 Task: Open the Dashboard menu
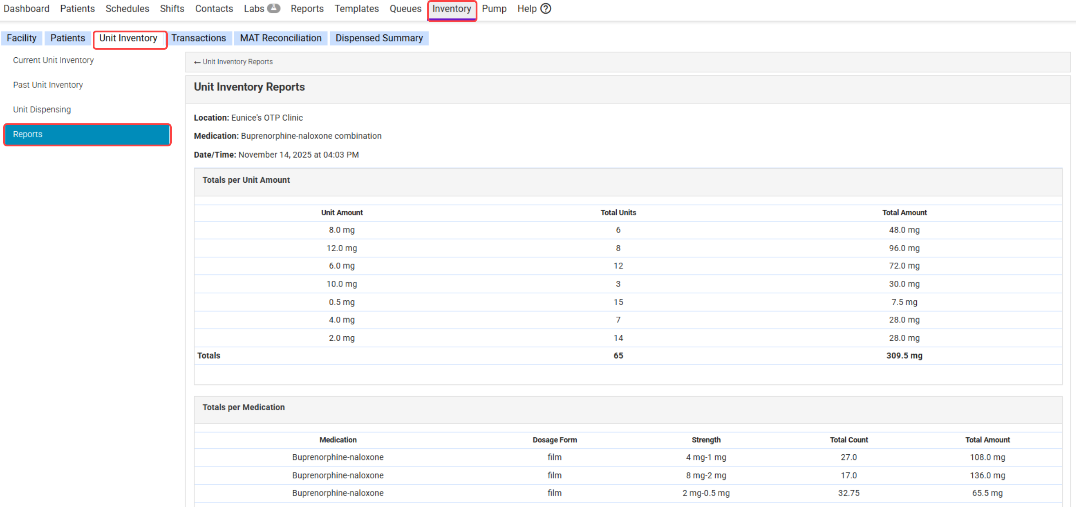coord(26,8)
